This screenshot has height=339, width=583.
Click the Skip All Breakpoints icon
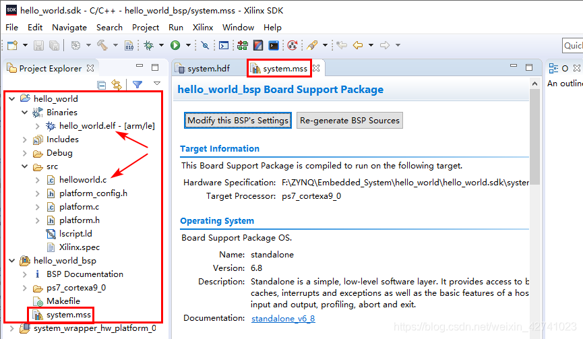pos(205,45)
